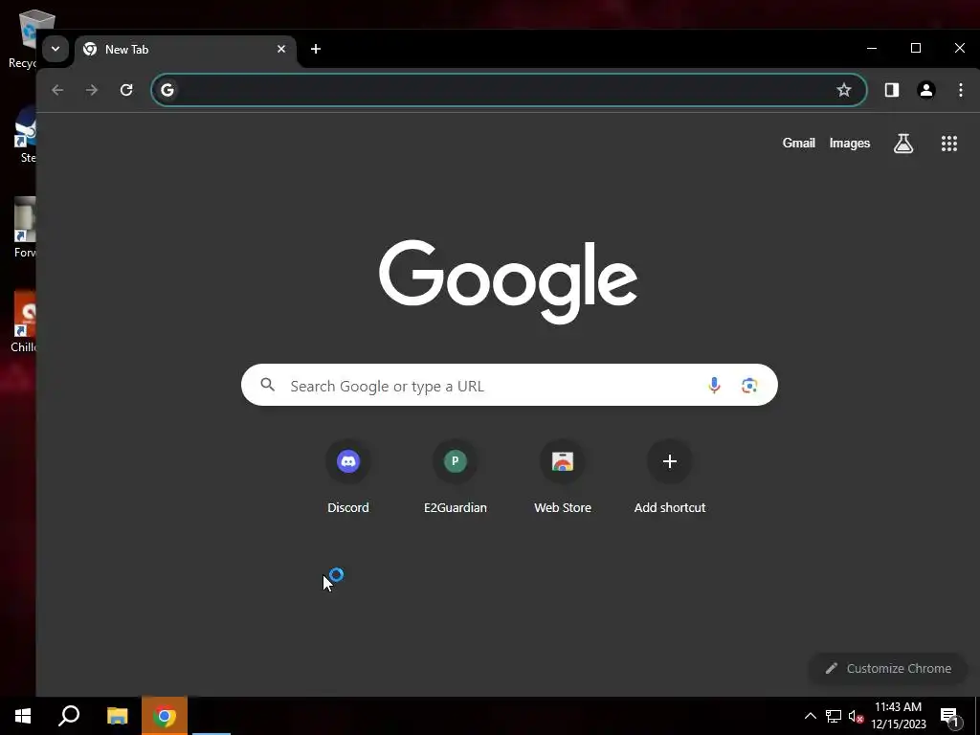Open the tab search dropdown arrow
Viewport: 980px width, 735px height.
point(55,49)
